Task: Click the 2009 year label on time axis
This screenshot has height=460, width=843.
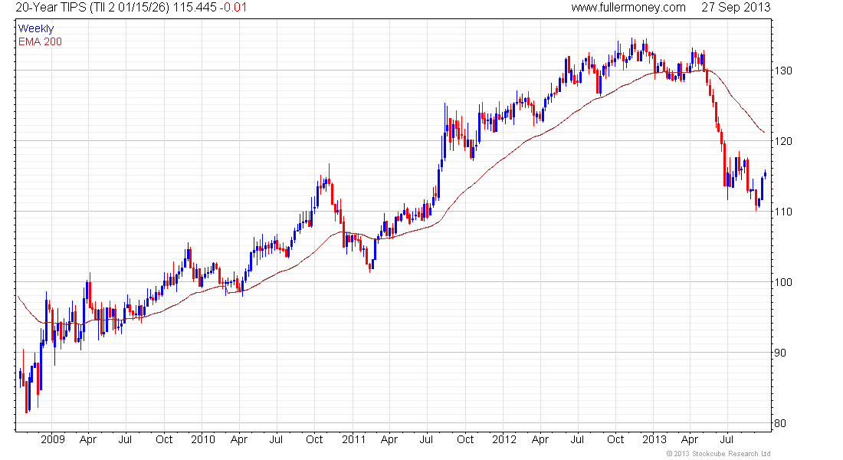Action: click(53, 439)
